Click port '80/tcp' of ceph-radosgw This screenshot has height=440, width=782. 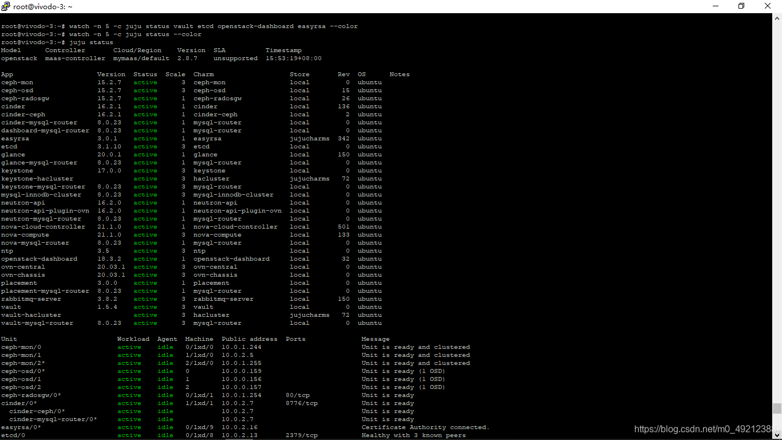298,395
